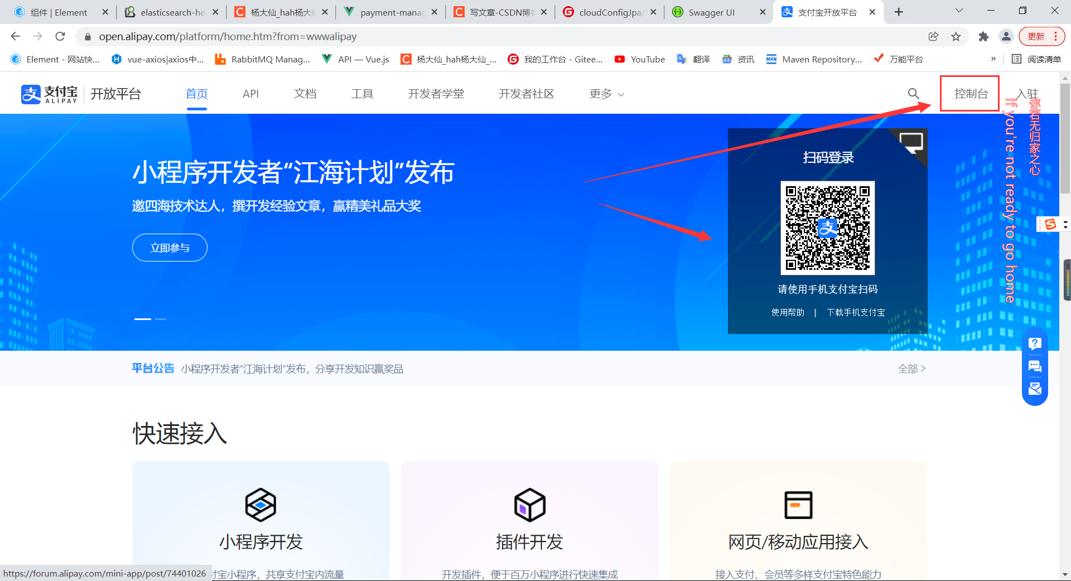
Task: Click the page vertical scrollbar
Action: [x=1065, y=139]
